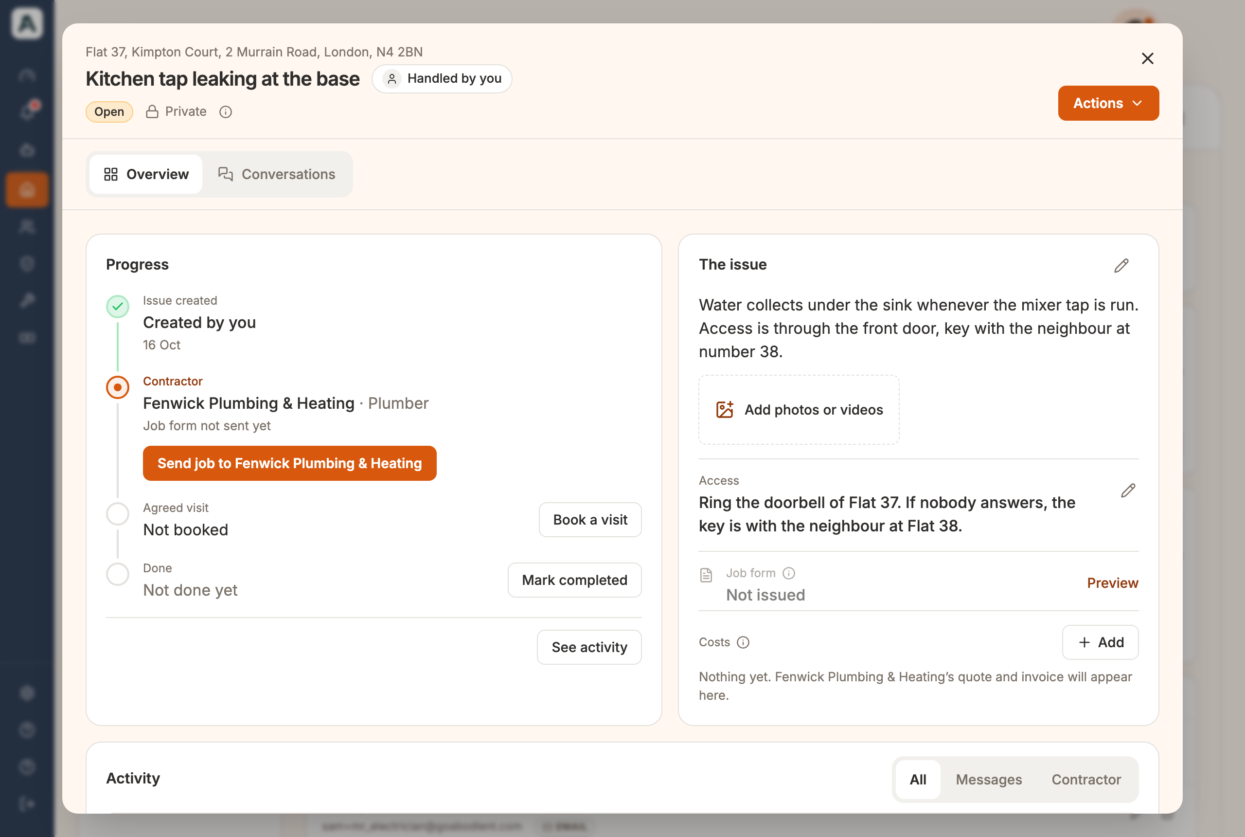Click the Agreed visit step circle
Screen dimensions: 1245x837
coord(117,513)
